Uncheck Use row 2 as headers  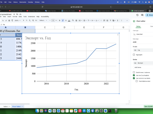pos(134,75)
